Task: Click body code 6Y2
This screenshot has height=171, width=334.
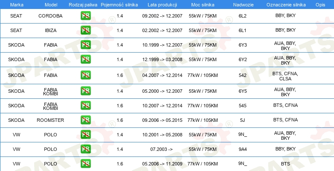Action: tap(243, 59)
